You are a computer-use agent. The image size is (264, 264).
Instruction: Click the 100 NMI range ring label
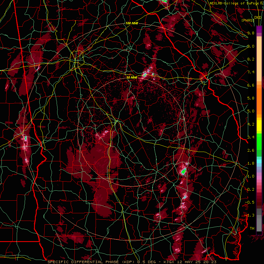132,23
